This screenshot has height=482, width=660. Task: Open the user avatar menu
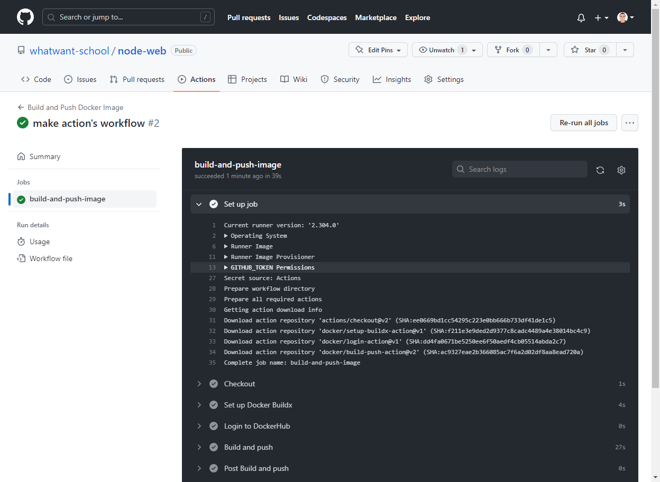626,17
